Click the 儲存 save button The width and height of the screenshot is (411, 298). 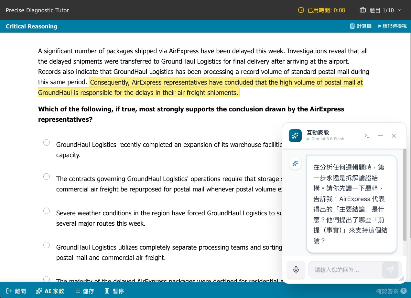coord(84,291)
